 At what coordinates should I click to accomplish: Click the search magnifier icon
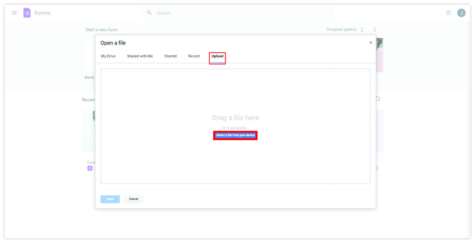click(x=149, y=13)
